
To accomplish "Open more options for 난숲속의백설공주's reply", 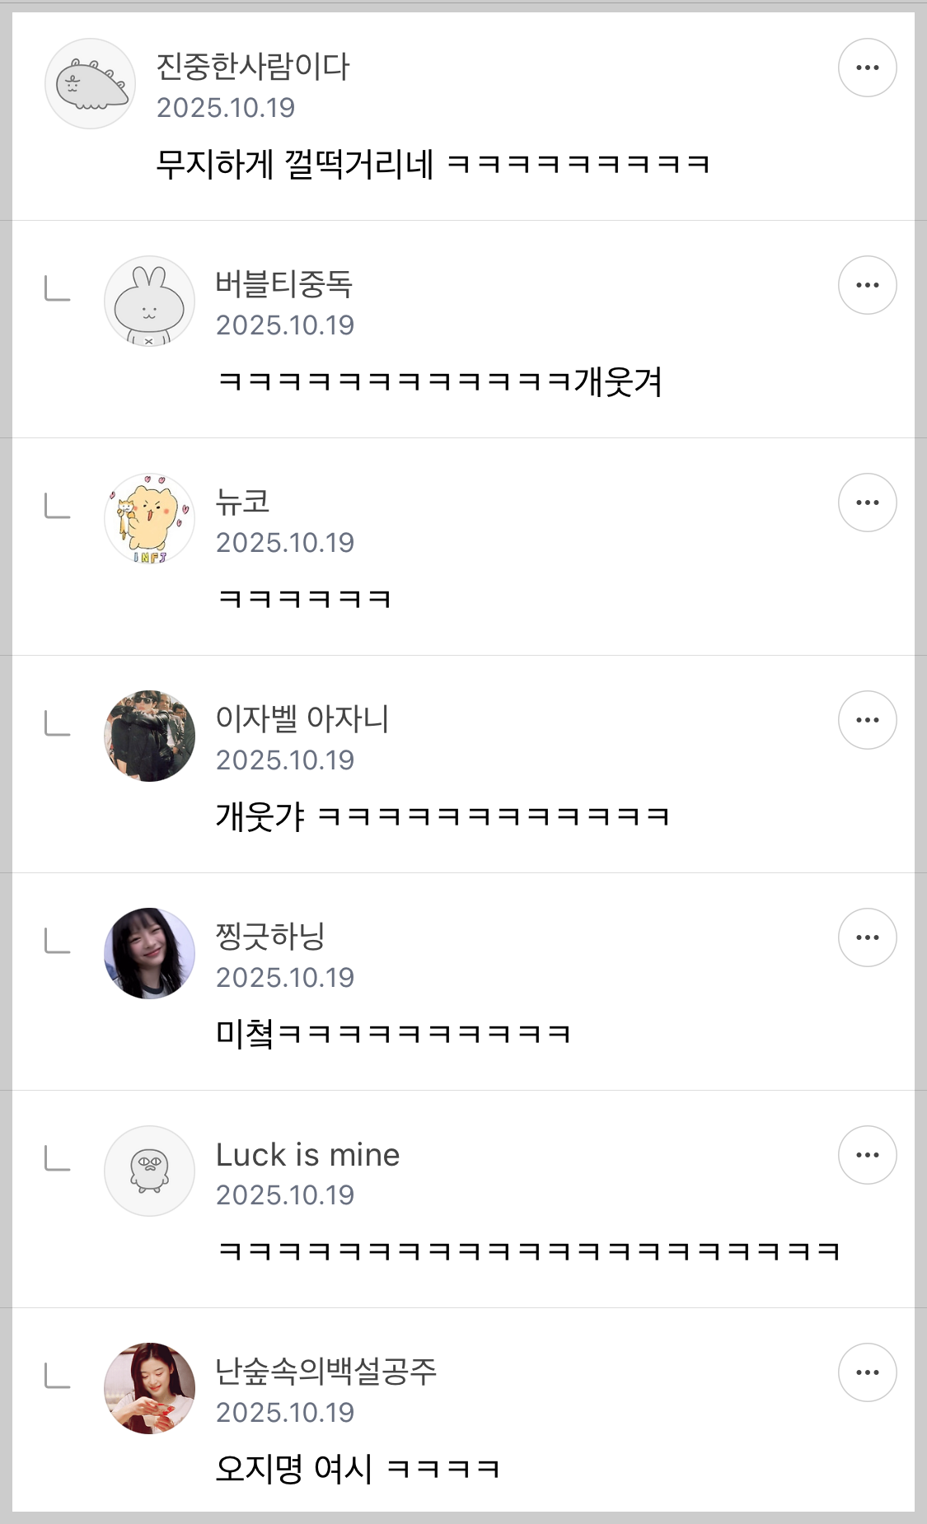I will pyautogui.click(x=867, y=1372).
